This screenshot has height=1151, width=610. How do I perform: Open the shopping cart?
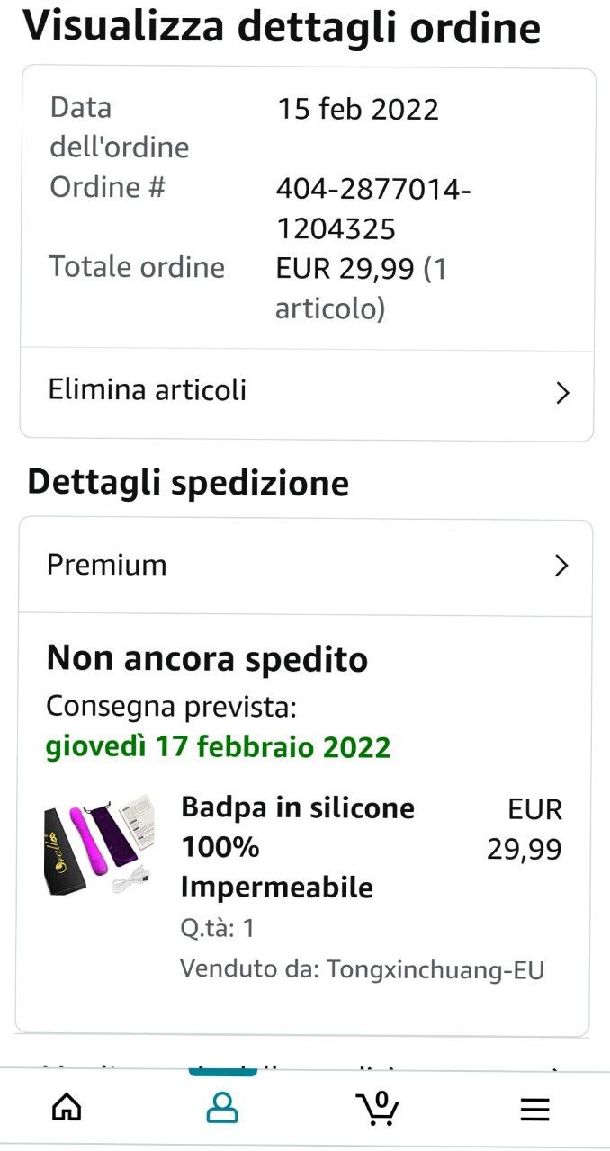(377, 1108)
